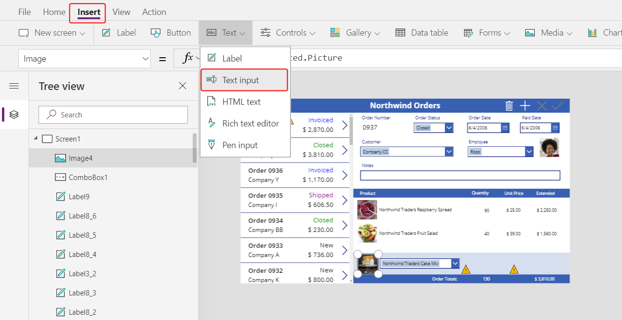622x320 pixels.
Task: Click the hamburger menu icon
Action: (x=14, y=86)
